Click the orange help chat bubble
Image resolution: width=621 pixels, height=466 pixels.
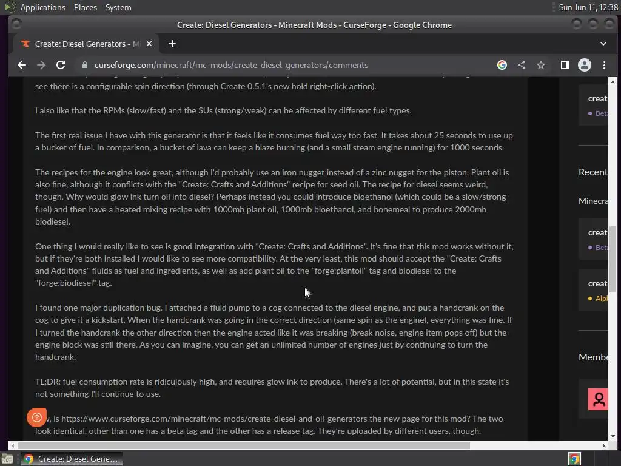(36, 417)
